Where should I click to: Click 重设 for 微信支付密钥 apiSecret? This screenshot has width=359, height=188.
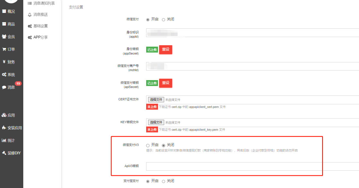165,83
